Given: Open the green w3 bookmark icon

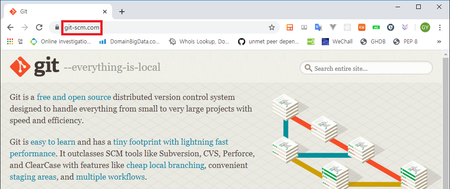Looking at the screenshot, I should click(311, 42).
